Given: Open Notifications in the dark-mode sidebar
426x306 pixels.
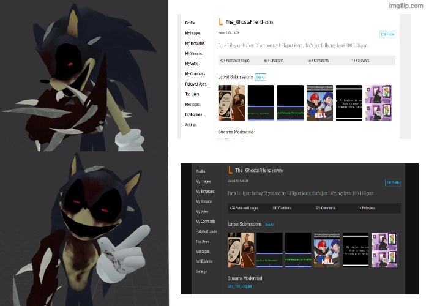Looking at the screenshot, I should click(x=204, y=261).
